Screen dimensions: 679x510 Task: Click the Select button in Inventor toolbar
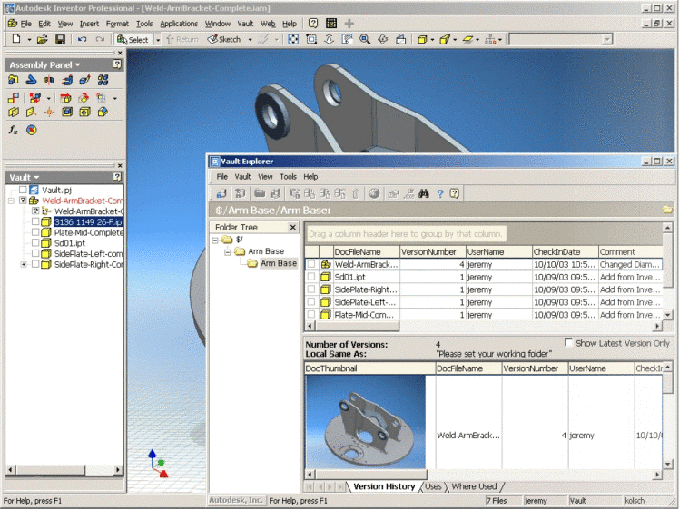pyautogui.click(x=133, y=40)
